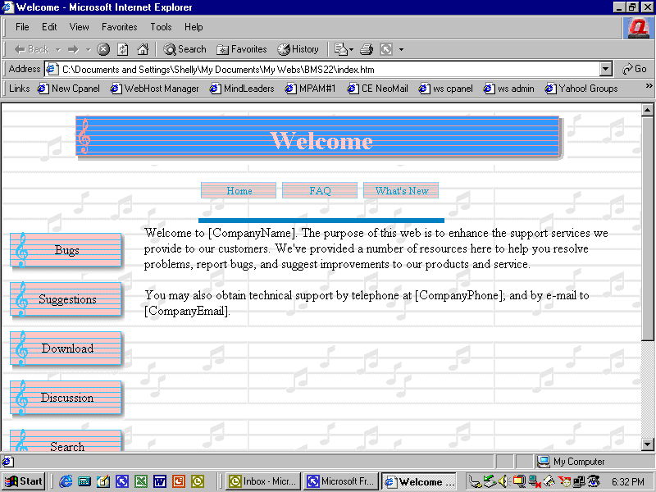Switch to Inbox - Microsoft Outlook taskbar button
The width and height of the screenshot is (656, 492).
pos(263,481)
